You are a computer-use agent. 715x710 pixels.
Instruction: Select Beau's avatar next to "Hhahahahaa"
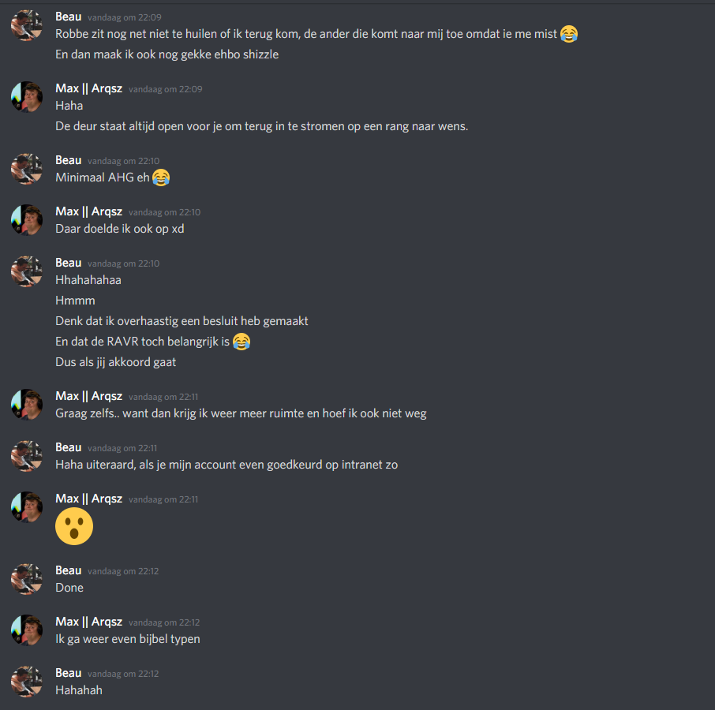[26, 271]
